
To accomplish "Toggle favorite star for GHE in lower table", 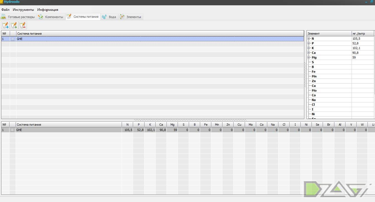I will [x=12, y=130].
